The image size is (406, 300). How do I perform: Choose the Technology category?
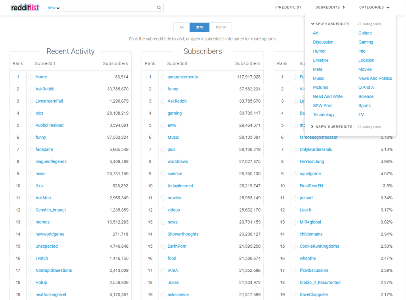click(x=324, y=115)
